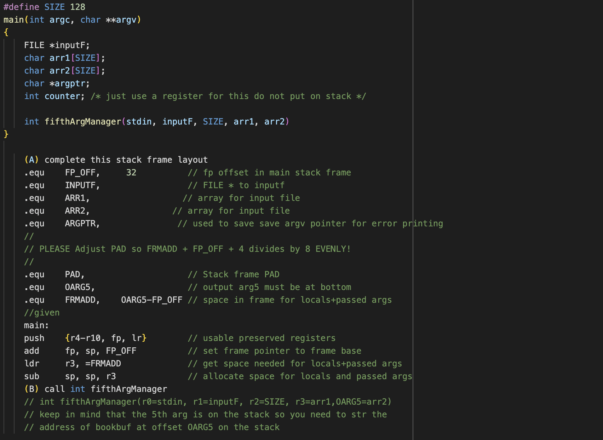The image size is (603, 440).
Task: Select the char *argptr variable
Action: (57, 83)
